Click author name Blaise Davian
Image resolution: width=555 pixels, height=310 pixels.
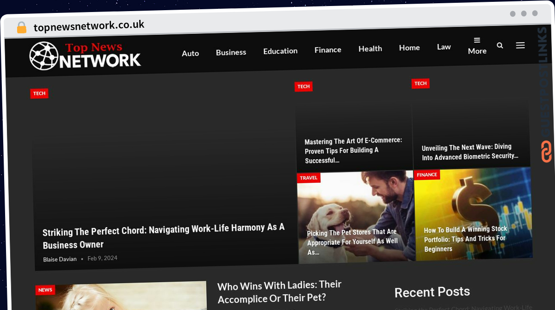pyautogui.click(x=60, y=259)
